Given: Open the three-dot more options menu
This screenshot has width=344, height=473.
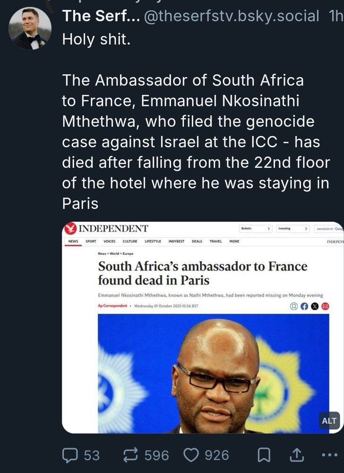Looking at the screenshot, I should [x=330, y=455].
